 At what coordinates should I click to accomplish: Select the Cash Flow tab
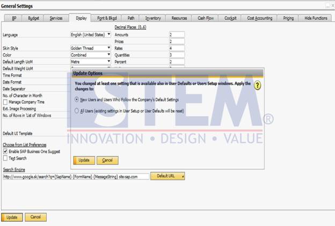pos(205,18)
